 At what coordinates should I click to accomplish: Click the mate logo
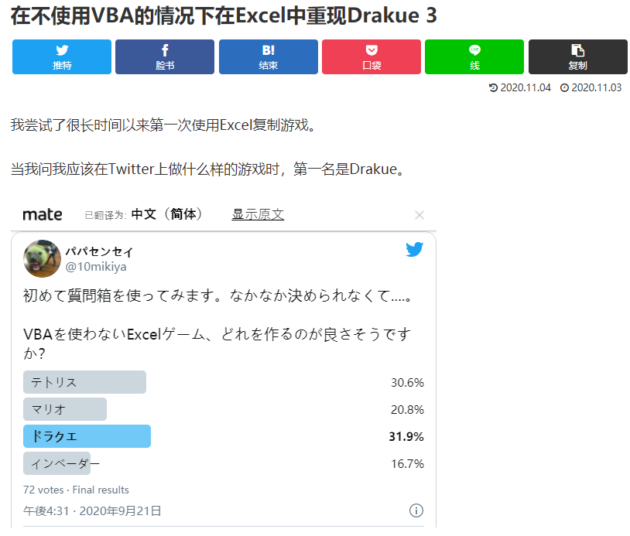[x=43, y=214]
